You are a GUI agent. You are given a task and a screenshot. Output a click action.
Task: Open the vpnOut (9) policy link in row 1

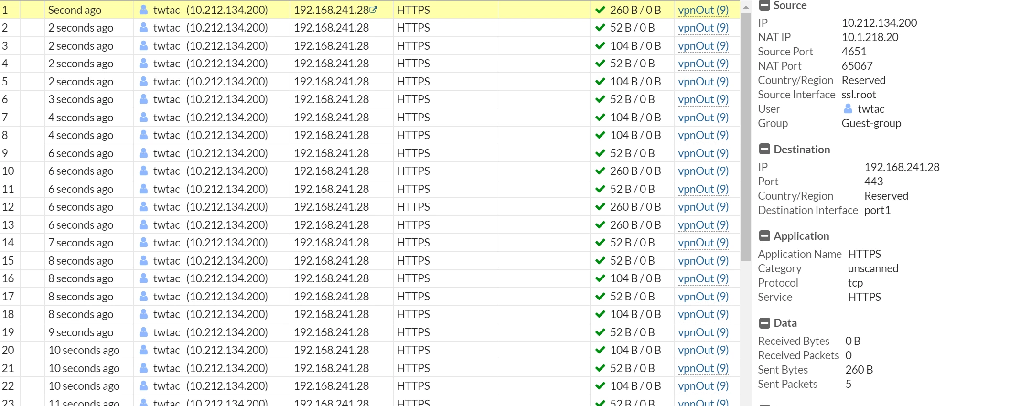point(703,10)
